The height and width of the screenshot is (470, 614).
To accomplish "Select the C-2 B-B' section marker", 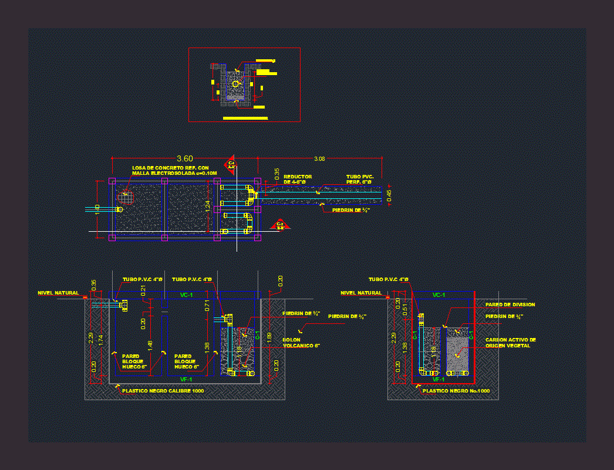I will pos(280,224).
